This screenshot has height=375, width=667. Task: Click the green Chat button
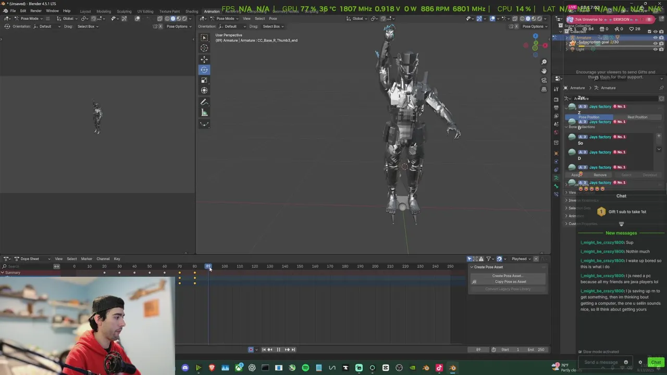(x=656, y=362)
